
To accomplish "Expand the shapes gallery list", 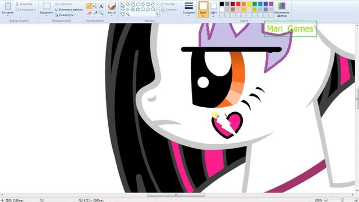I will click(158, 15).
